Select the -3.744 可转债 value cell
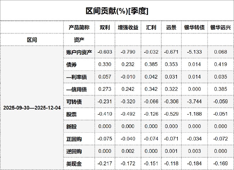Image resolution: width=234 pixels, height=170 pixels. (x=194, y=102)
